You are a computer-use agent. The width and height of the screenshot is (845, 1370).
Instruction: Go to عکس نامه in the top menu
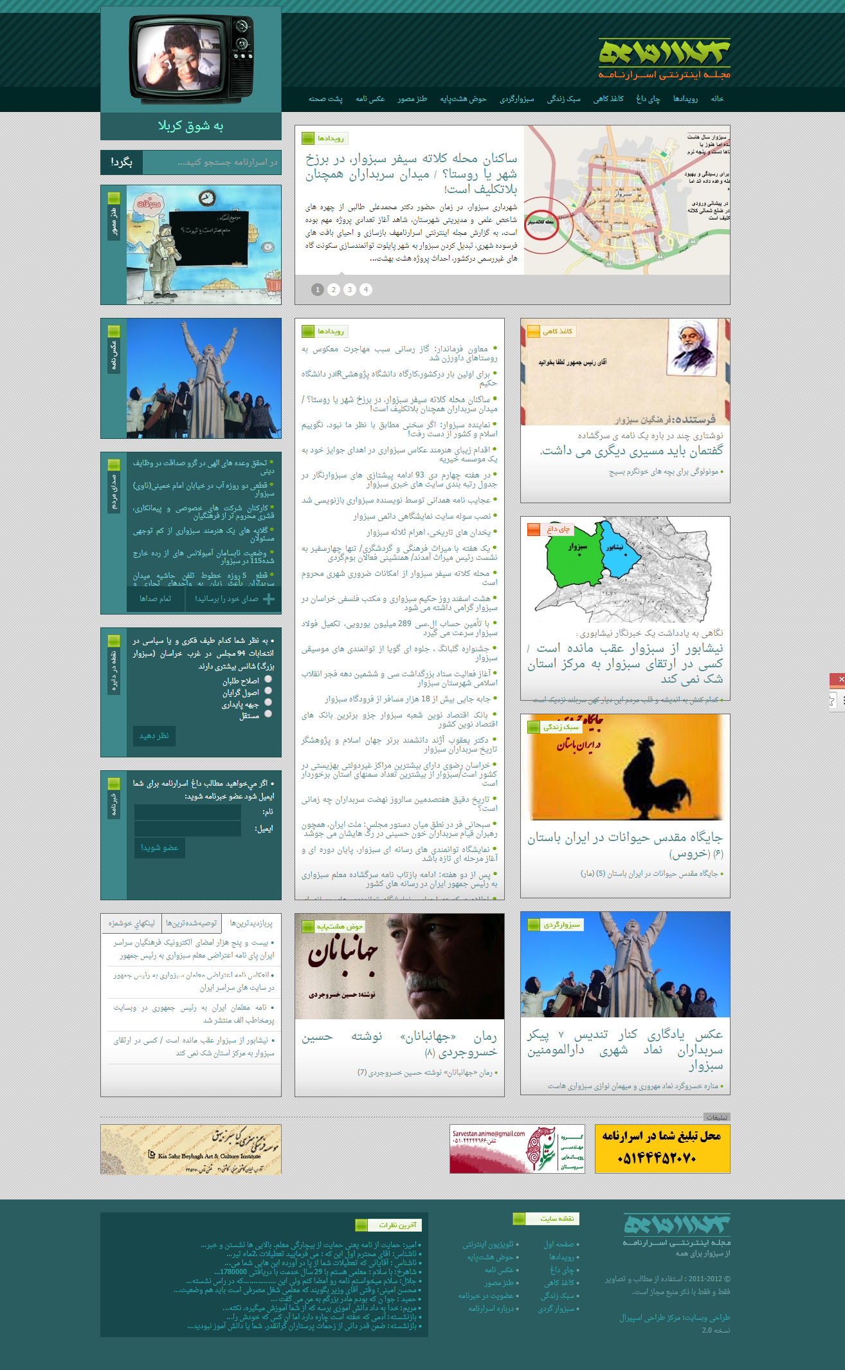coord(370,98)
